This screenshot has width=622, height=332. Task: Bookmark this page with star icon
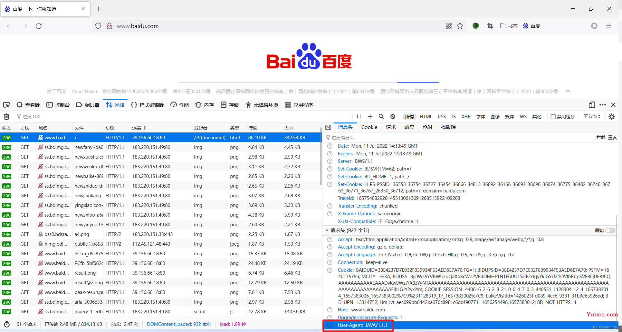(x=460, y=26)
